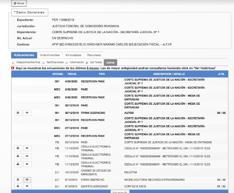
Task: Download the INTERLOCUTORIA RECURSO EXTRAORDINARIO document
Action: coord(18,180)
